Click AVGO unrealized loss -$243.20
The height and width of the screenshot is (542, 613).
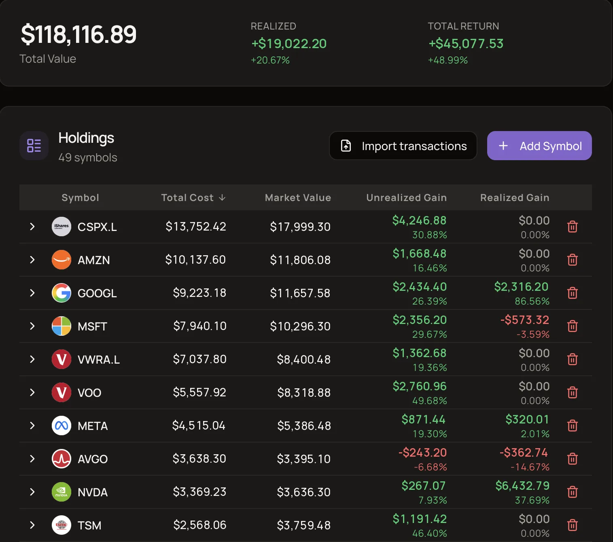[422, 453]
